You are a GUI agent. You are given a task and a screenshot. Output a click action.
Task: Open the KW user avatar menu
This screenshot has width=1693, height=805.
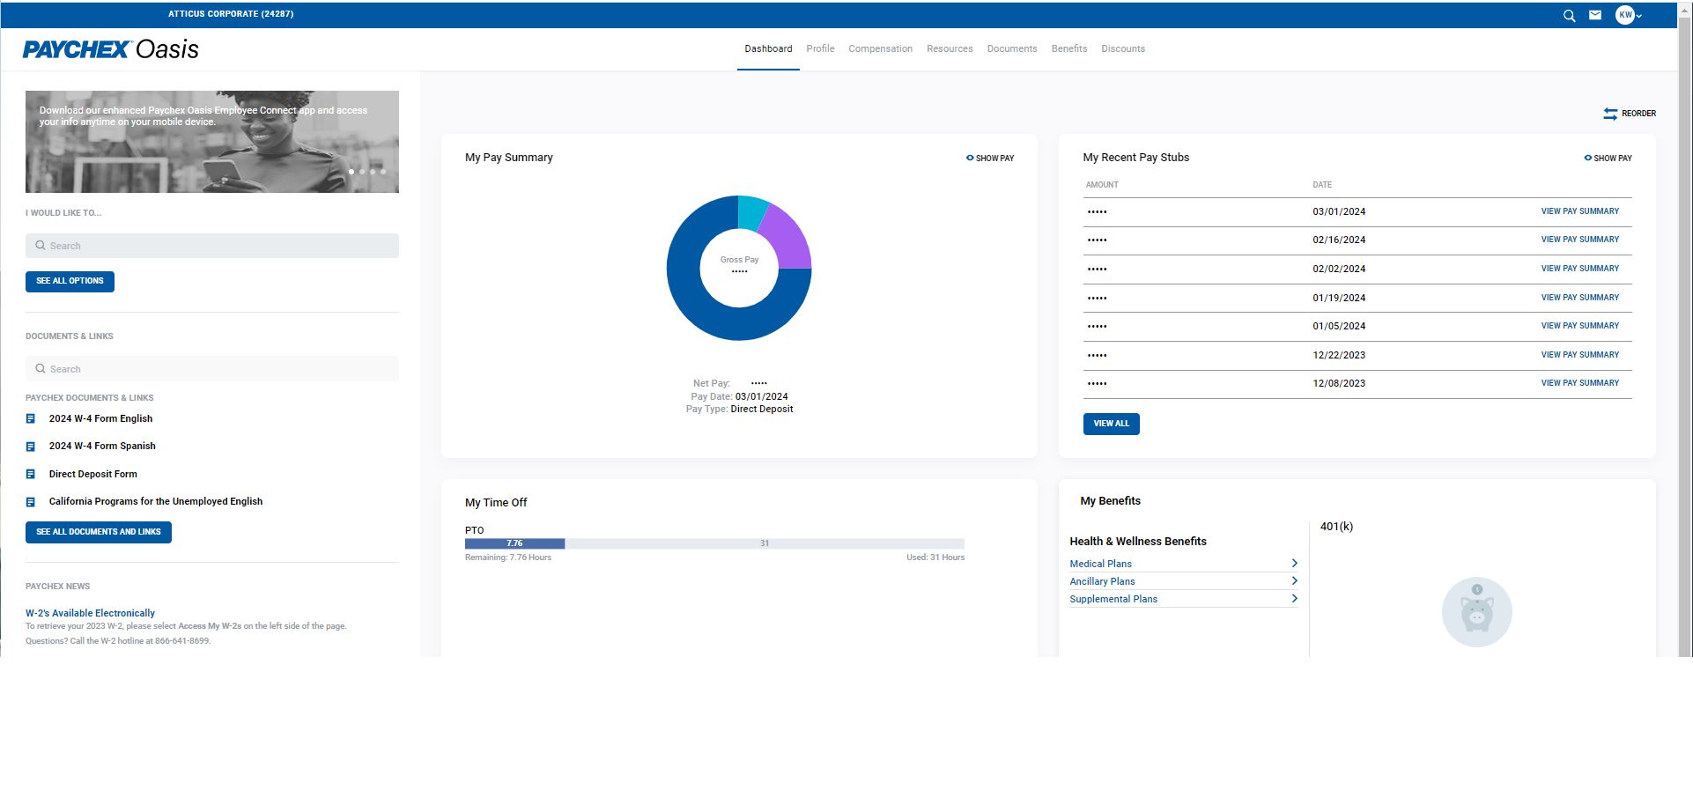(1629, 15)
